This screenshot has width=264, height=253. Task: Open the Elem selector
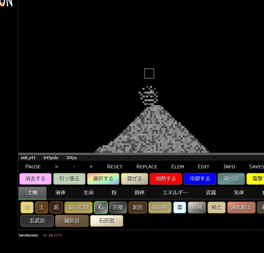(177, 166)
